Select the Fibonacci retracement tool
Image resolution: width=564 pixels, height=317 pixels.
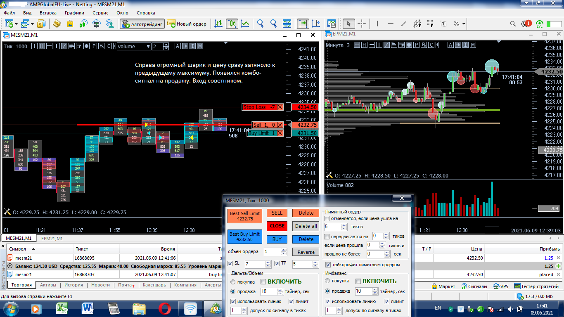point(431,24)
